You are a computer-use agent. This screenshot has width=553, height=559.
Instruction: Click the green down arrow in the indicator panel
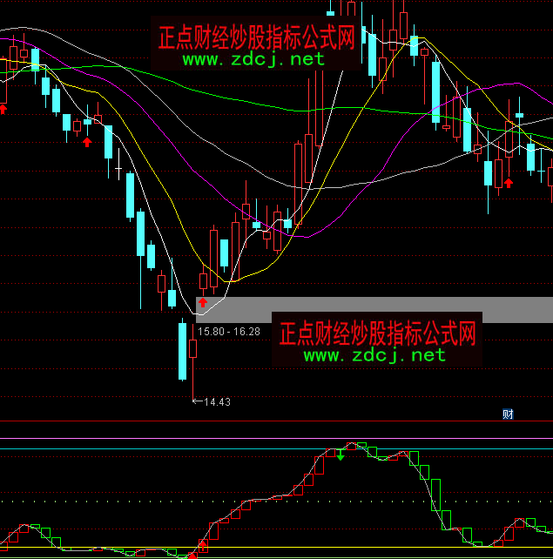pyautogui.click(x=341, y=454)
